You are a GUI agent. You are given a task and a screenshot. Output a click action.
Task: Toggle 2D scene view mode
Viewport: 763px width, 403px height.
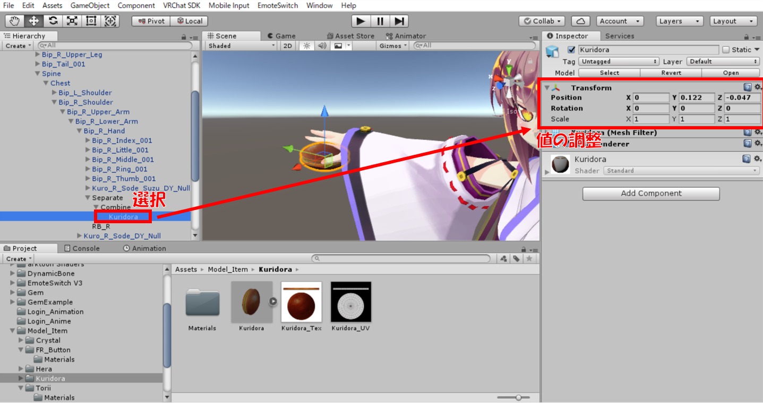click(x=288, y=46)
